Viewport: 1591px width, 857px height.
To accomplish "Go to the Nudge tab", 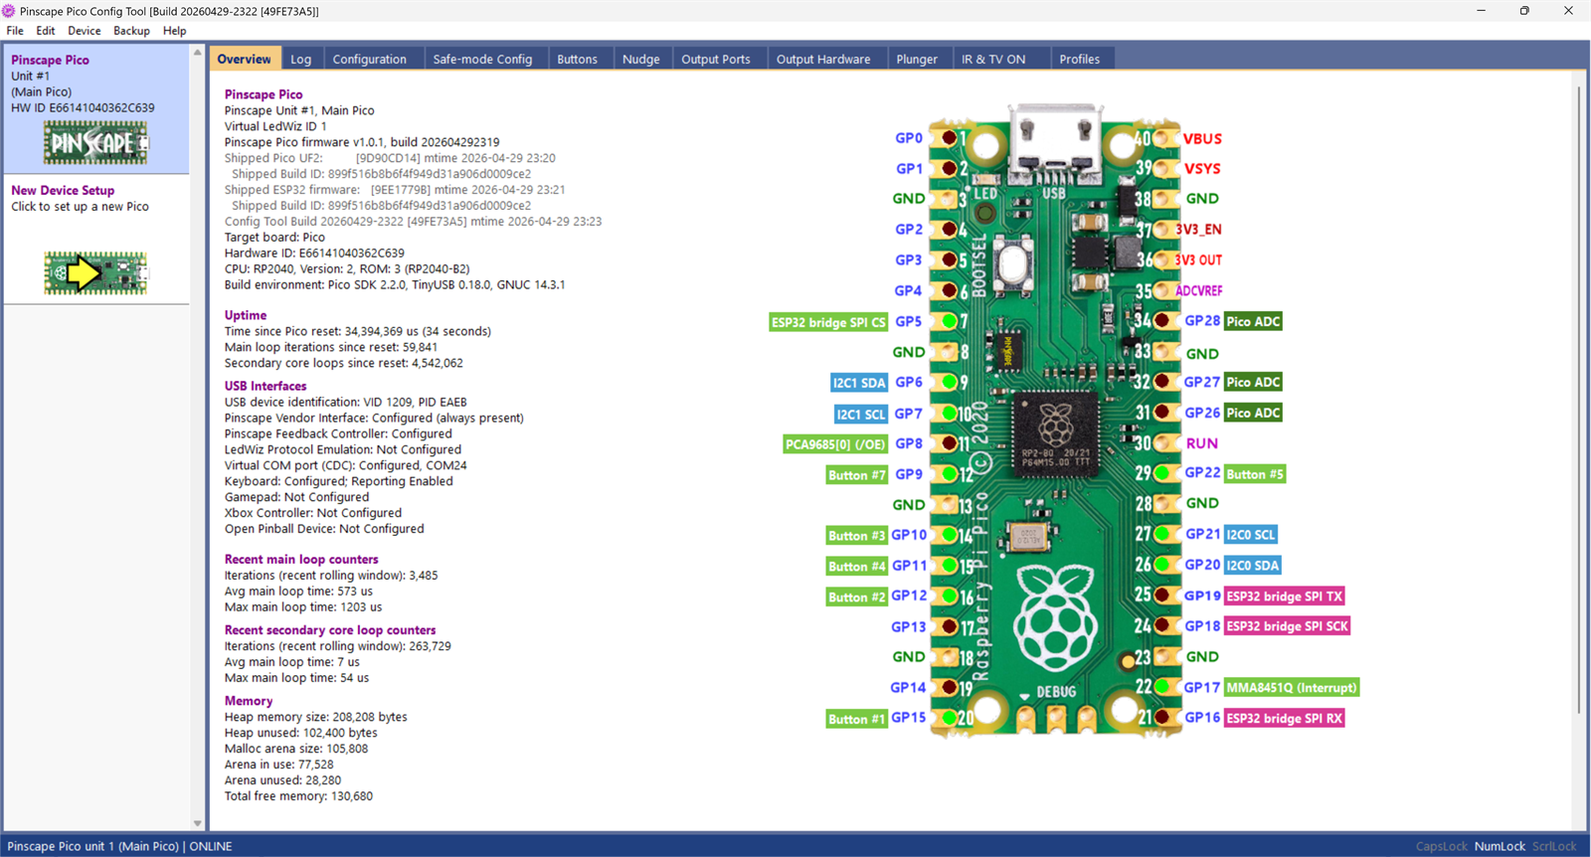I will [641, 59].
